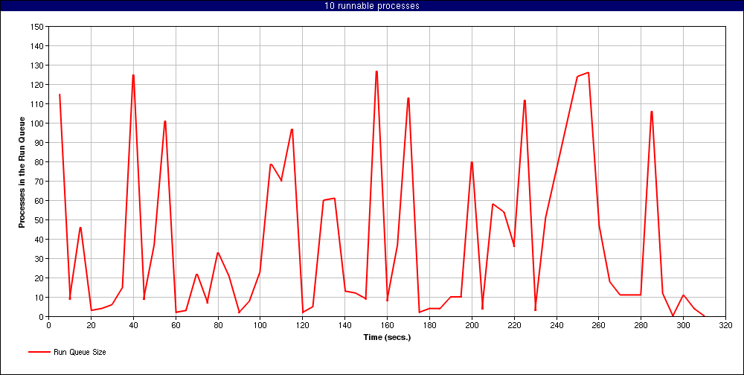Viewport: 744px width, 375px height.
Task: Click the 50 label on vertical axis
Action: coord(39,219)
